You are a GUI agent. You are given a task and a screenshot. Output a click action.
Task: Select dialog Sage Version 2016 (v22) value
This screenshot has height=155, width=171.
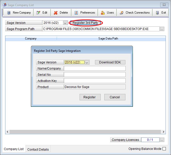pos(74,62)
